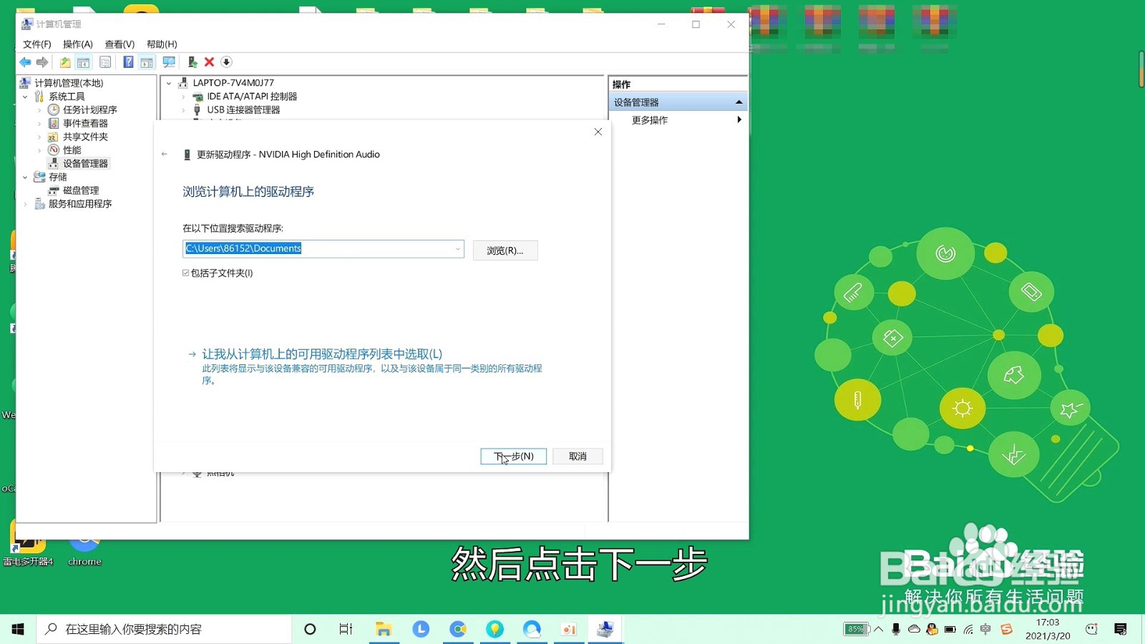1145x644 pixels.
Task: Expand USB 连接器管理器 device category
Action: [183, 110]
